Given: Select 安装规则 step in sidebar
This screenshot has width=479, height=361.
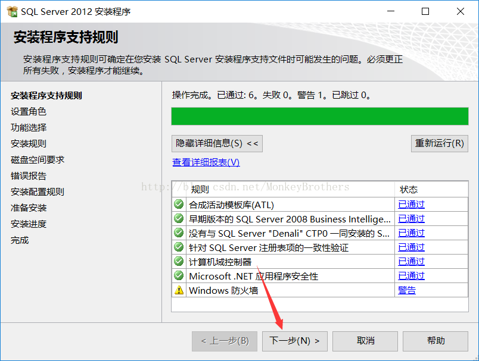Looking at the screenshot, I should tap(29, 143).
